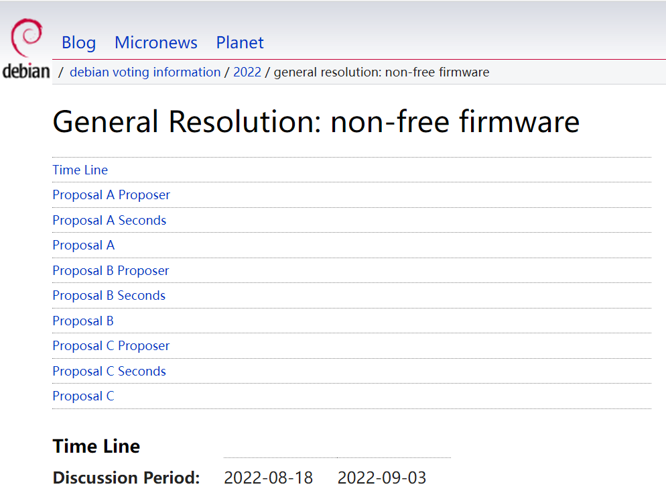This screenshot has width=666, height=501.
Task: Go to debian voting information breadcrumb
Action: click(145, 72)
